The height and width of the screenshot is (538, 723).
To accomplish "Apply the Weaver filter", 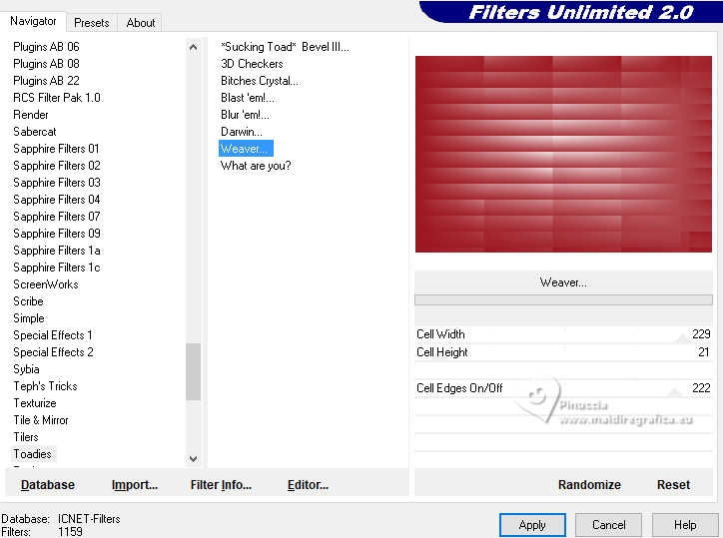I will [x=532, y=525].
